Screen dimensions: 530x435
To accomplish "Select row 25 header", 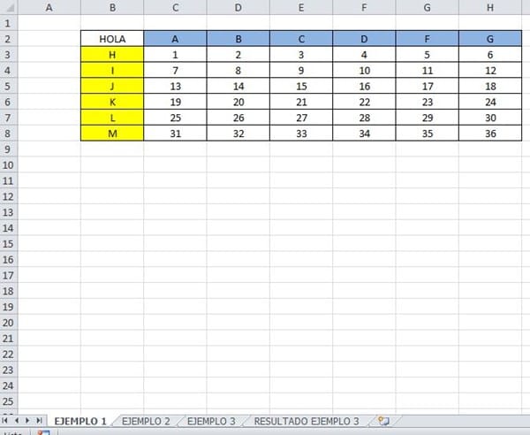I will coord(9,401).
